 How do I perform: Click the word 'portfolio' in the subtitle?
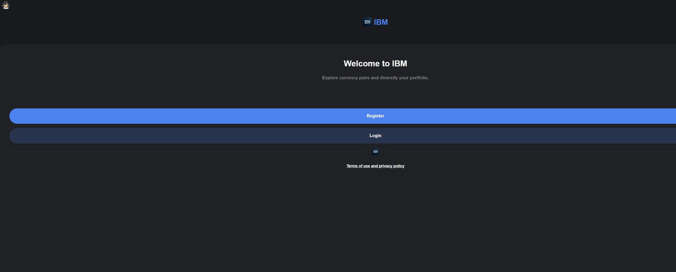pos(419,78)
